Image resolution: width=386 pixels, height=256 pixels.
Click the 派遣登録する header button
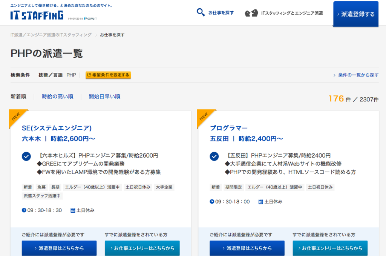click(356, 14)
